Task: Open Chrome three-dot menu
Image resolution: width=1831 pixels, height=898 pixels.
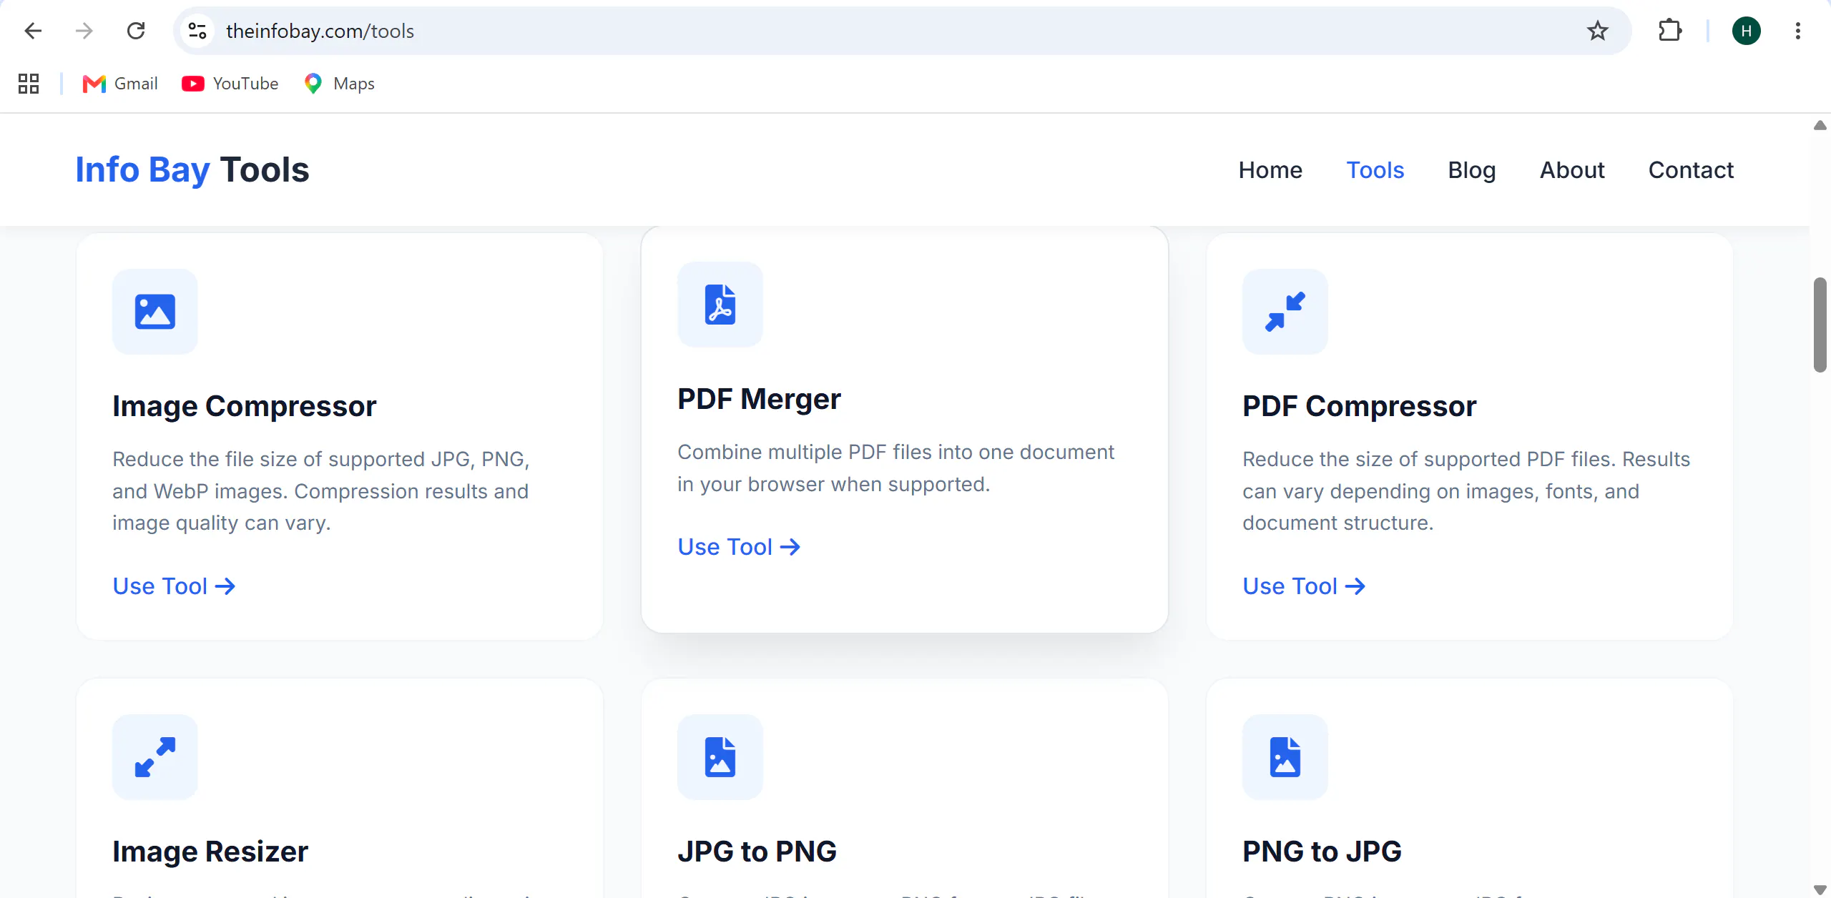Action: [x=1797, y=31]
